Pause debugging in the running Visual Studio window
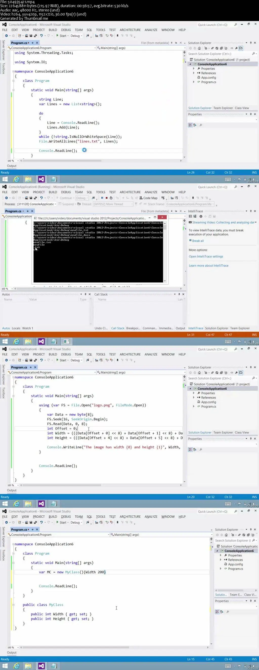Viewport: 259px width, 670px height. coord(102,198)
